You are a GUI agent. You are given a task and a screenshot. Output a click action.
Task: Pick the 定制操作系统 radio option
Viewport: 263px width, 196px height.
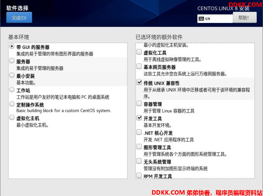tap(12, 104)
